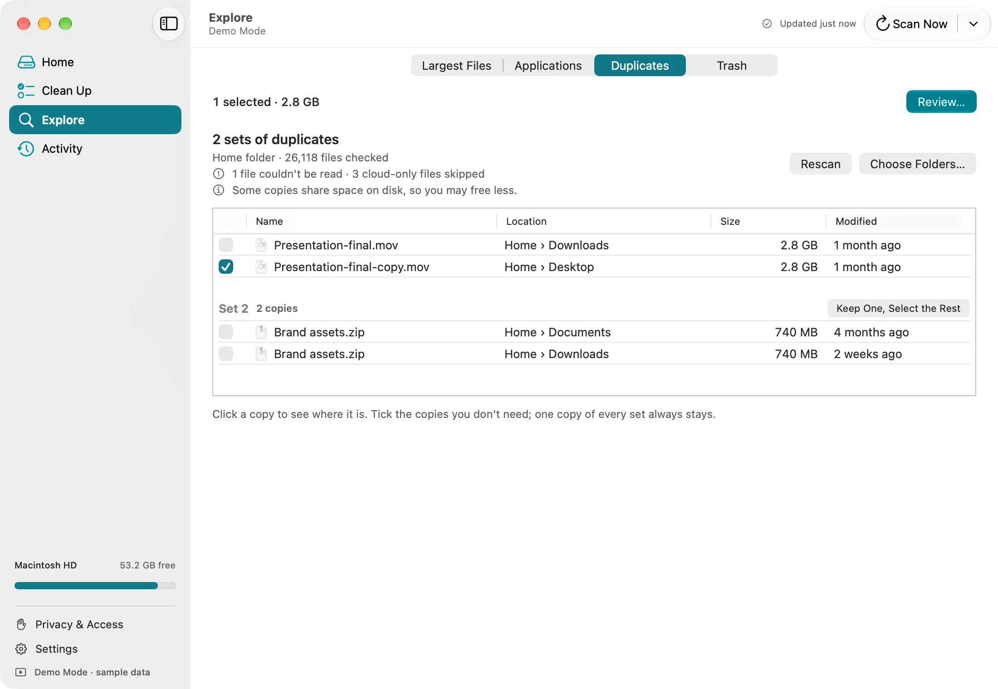Click the Rescan button
This screenshot has width=998, height=689.
tap(820, 164)
